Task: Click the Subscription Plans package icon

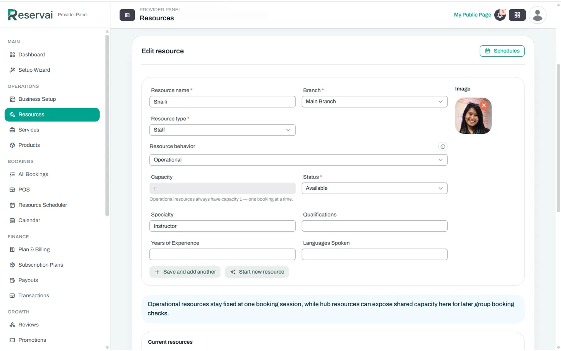Action: point(12,265)
